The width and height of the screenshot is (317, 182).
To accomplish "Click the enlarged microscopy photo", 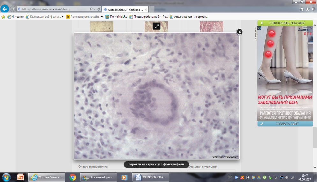I will click(157, 96).
